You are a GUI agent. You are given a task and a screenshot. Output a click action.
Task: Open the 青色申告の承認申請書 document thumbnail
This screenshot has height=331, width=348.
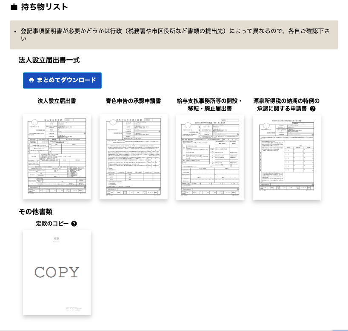coord(134,157)
